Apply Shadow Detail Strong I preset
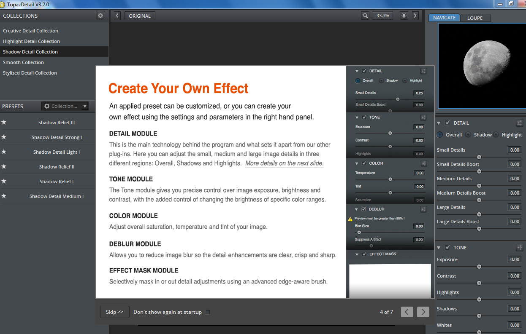The height and width of the screenshot is (334, 526). pyautogui.click(x=57, y=137)
